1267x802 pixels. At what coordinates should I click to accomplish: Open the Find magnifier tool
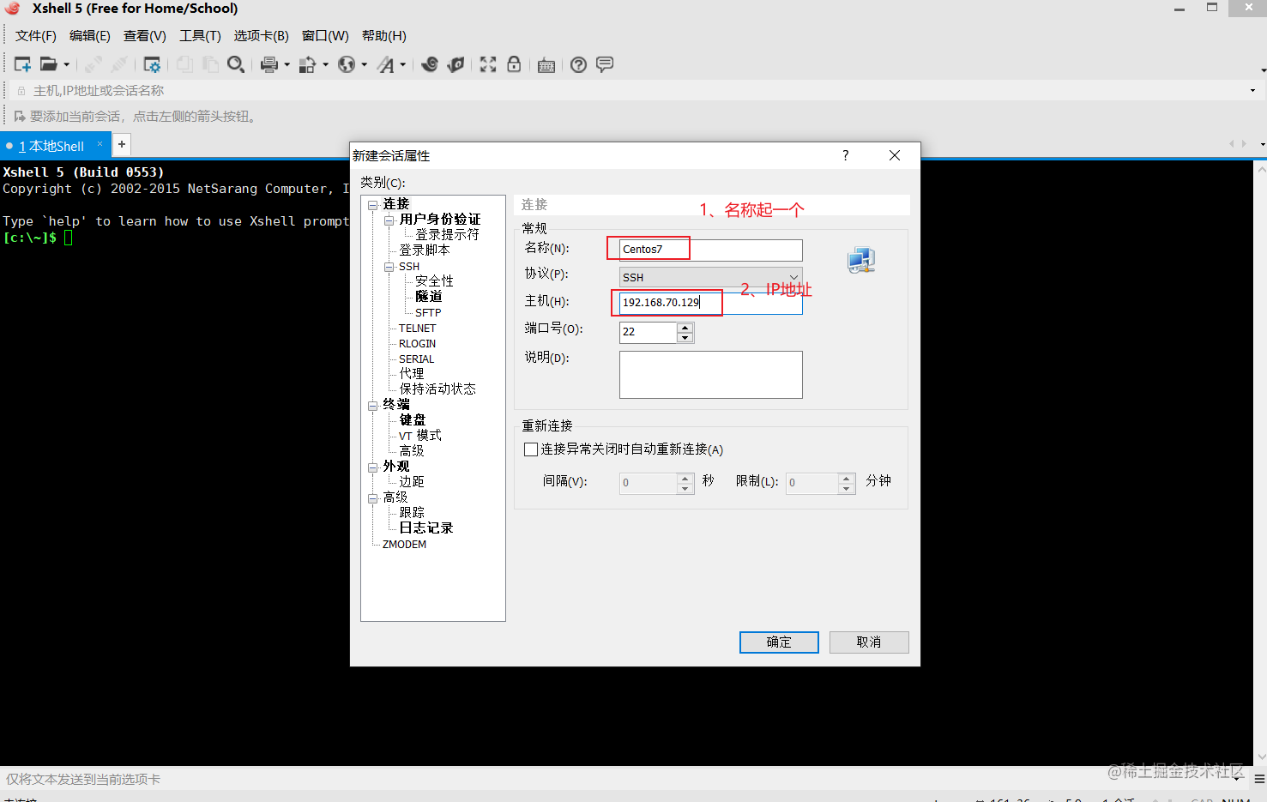click(236, 64)
